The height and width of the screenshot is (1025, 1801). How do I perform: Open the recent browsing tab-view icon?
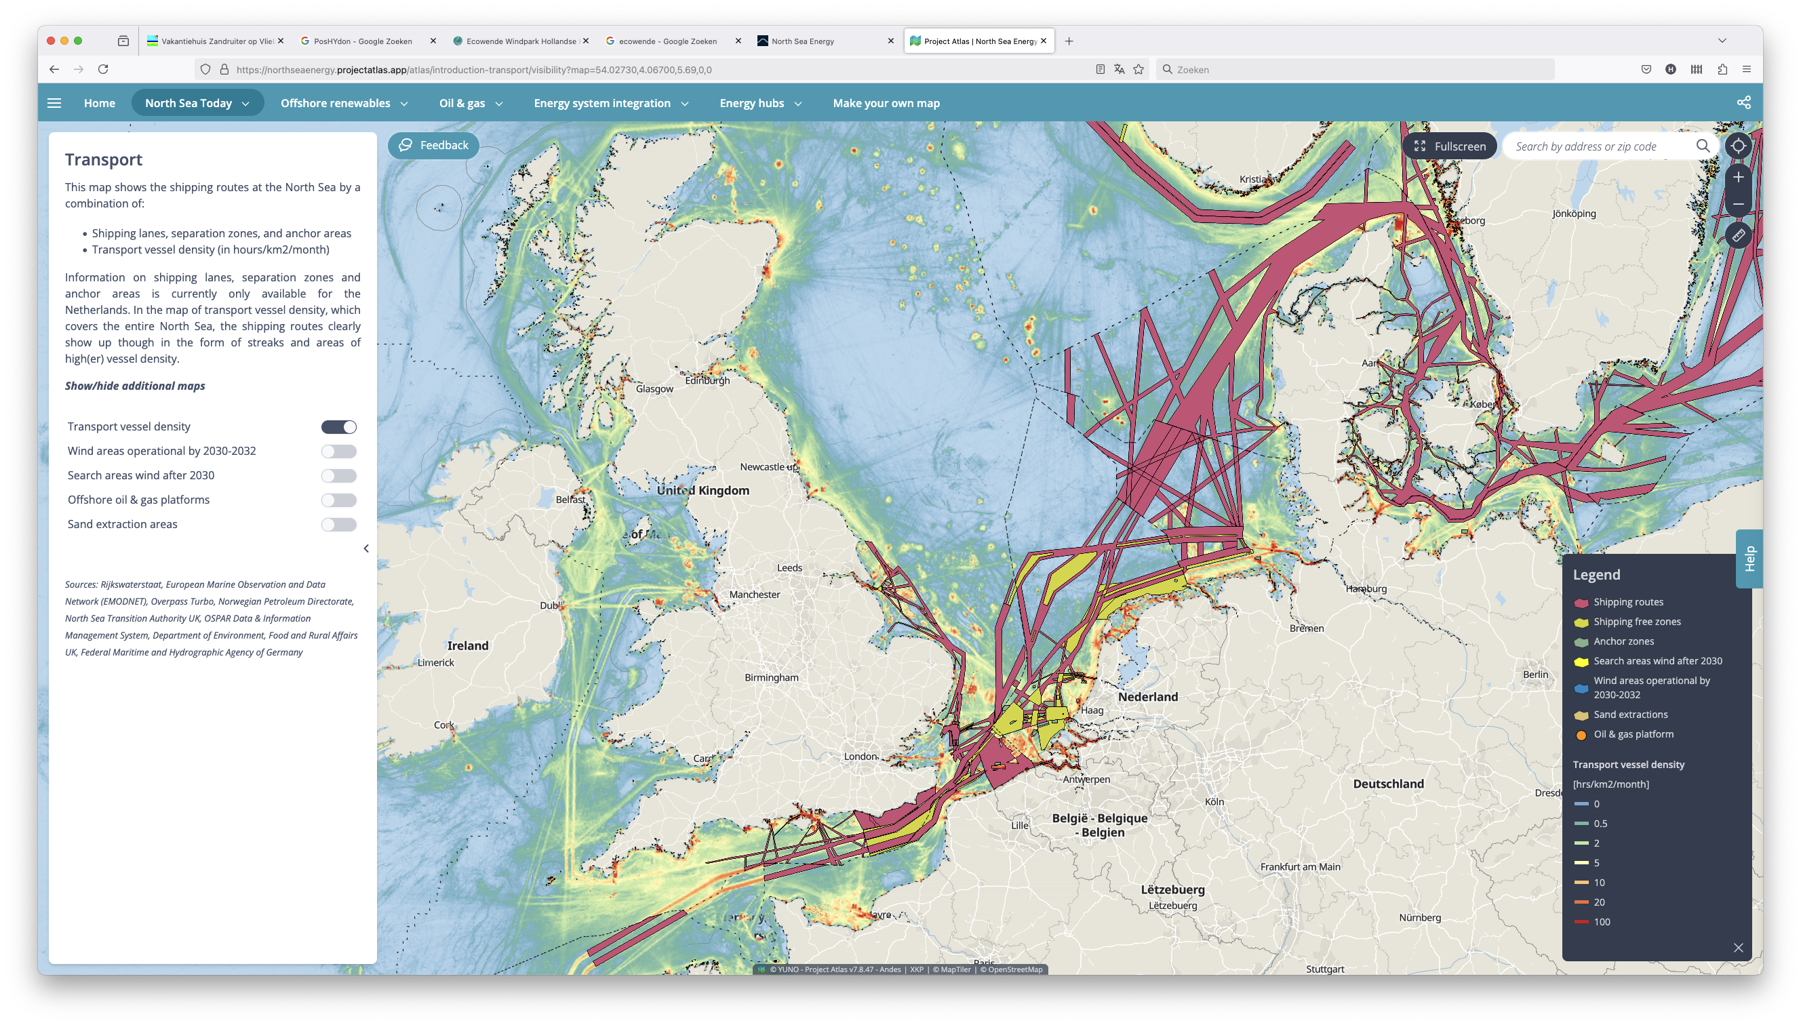coord(123,41)
